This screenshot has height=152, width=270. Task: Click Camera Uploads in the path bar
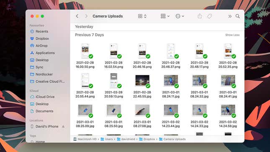coord(172,139)
